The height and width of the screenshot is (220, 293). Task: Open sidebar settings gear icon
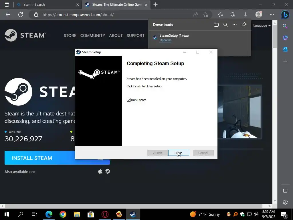[x=285, y=202]
